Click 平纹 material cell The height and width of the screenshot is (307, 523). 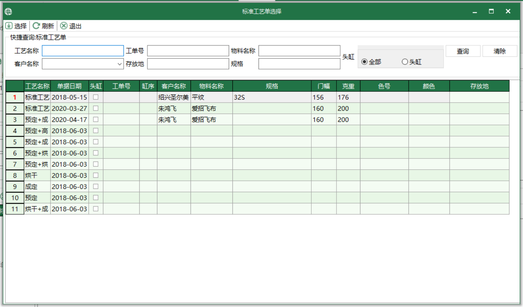(212, 97)
